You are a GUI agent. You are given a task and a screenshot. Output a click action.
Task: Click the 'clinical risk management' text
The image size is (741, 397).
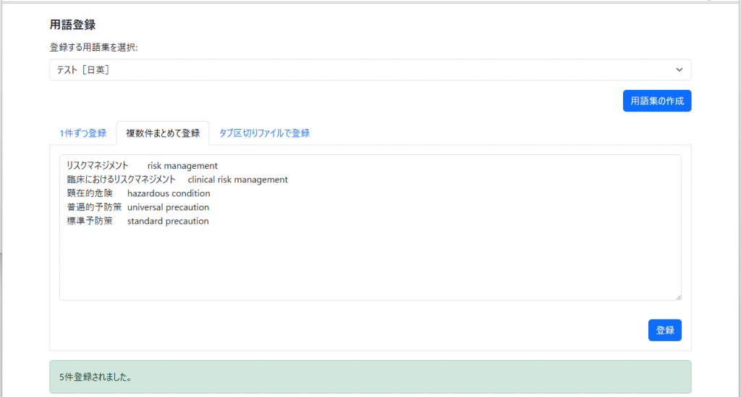[237, 180]
